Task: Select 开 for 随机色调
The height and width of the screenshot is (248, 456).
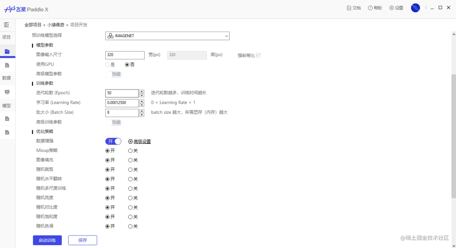Action: click(107, 226)
